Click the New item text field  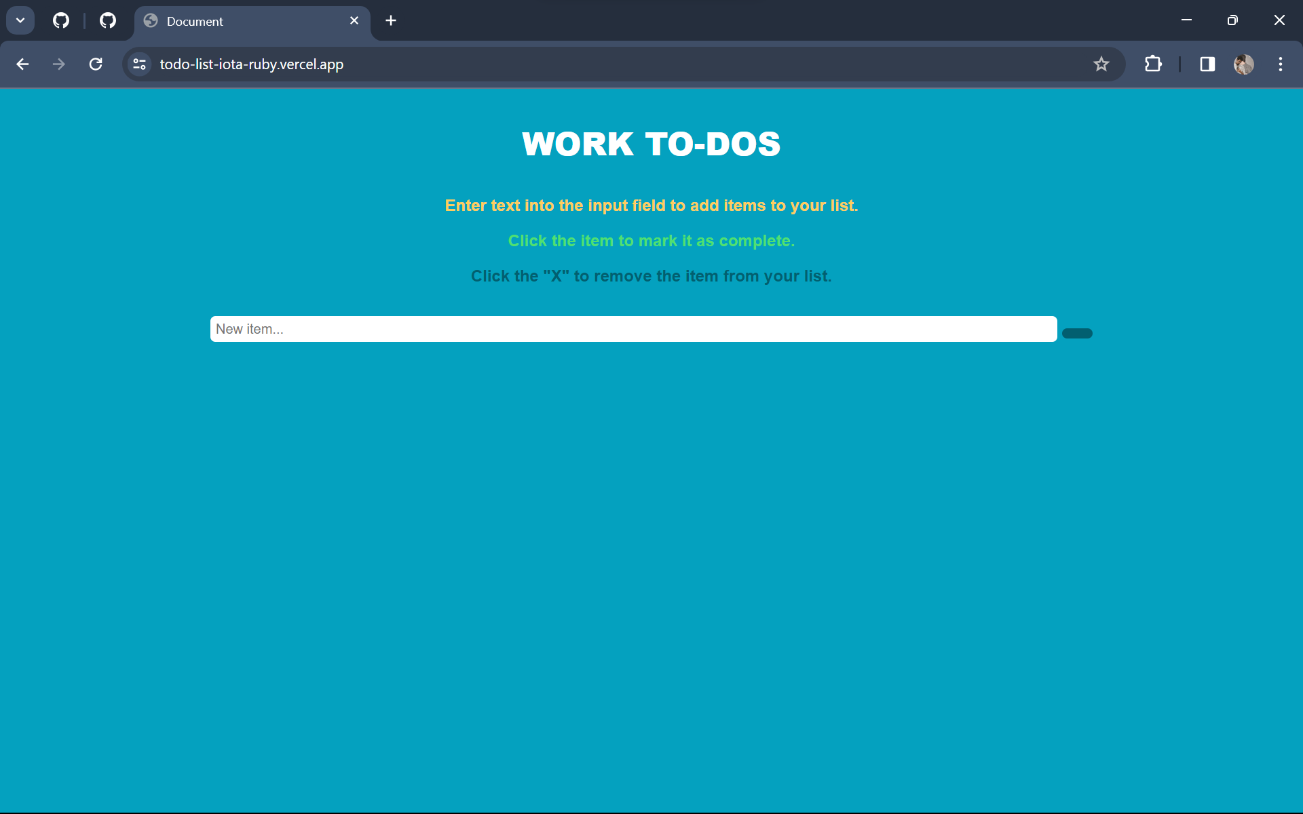pos(633,329)
